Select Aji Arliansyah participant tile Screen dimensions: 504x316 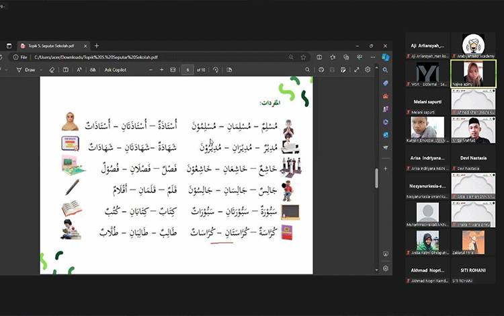click(x=427, y=46)
